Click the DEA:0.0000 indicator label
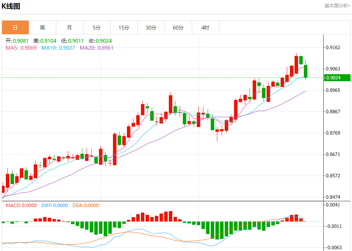Image resolution: width=352 pixels, height=251 pixels. pyautogui.click(x=86, y=206)
